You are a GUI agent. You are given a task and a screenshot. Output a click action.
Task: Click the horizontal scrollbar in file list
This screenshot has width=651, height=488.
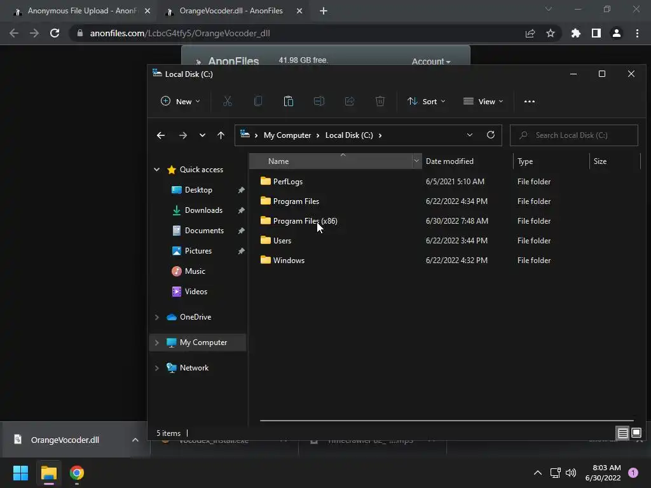447,421
